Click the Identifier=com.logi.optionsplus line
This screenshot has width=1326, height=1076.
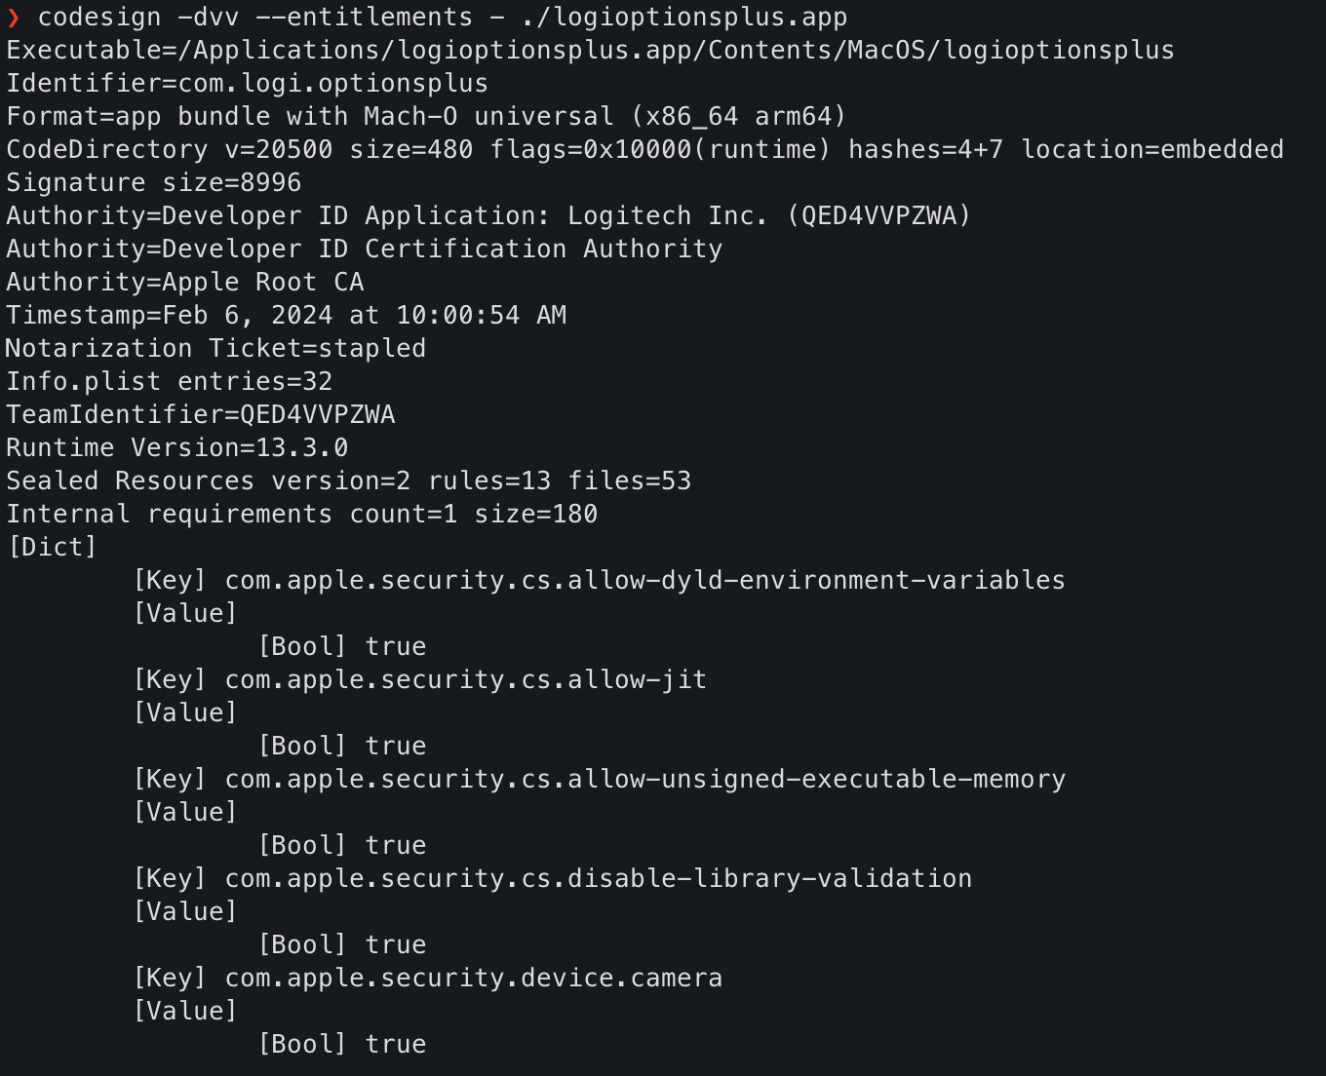[247, 84]
